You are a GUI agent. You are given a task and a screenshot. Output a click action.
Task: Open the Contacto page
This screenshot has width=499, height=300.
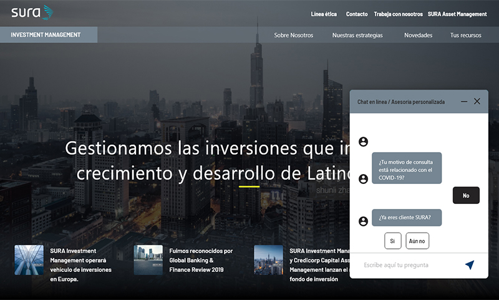[x=357, y=14]
